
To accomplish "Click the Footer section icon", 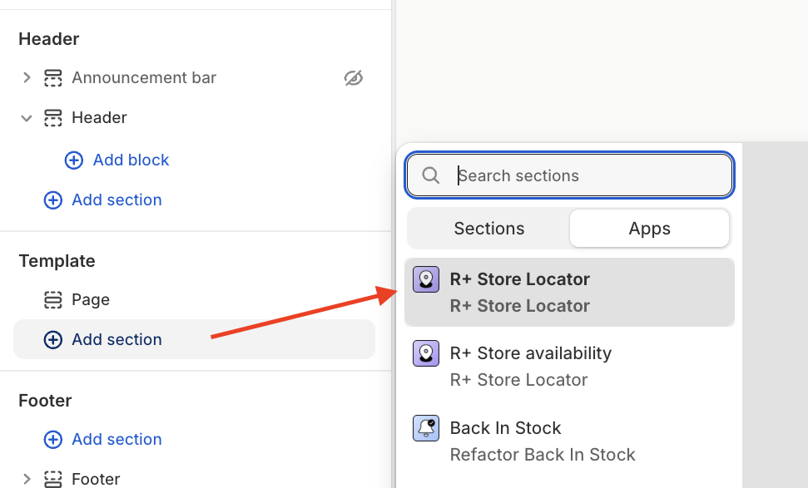I will 53,479.
